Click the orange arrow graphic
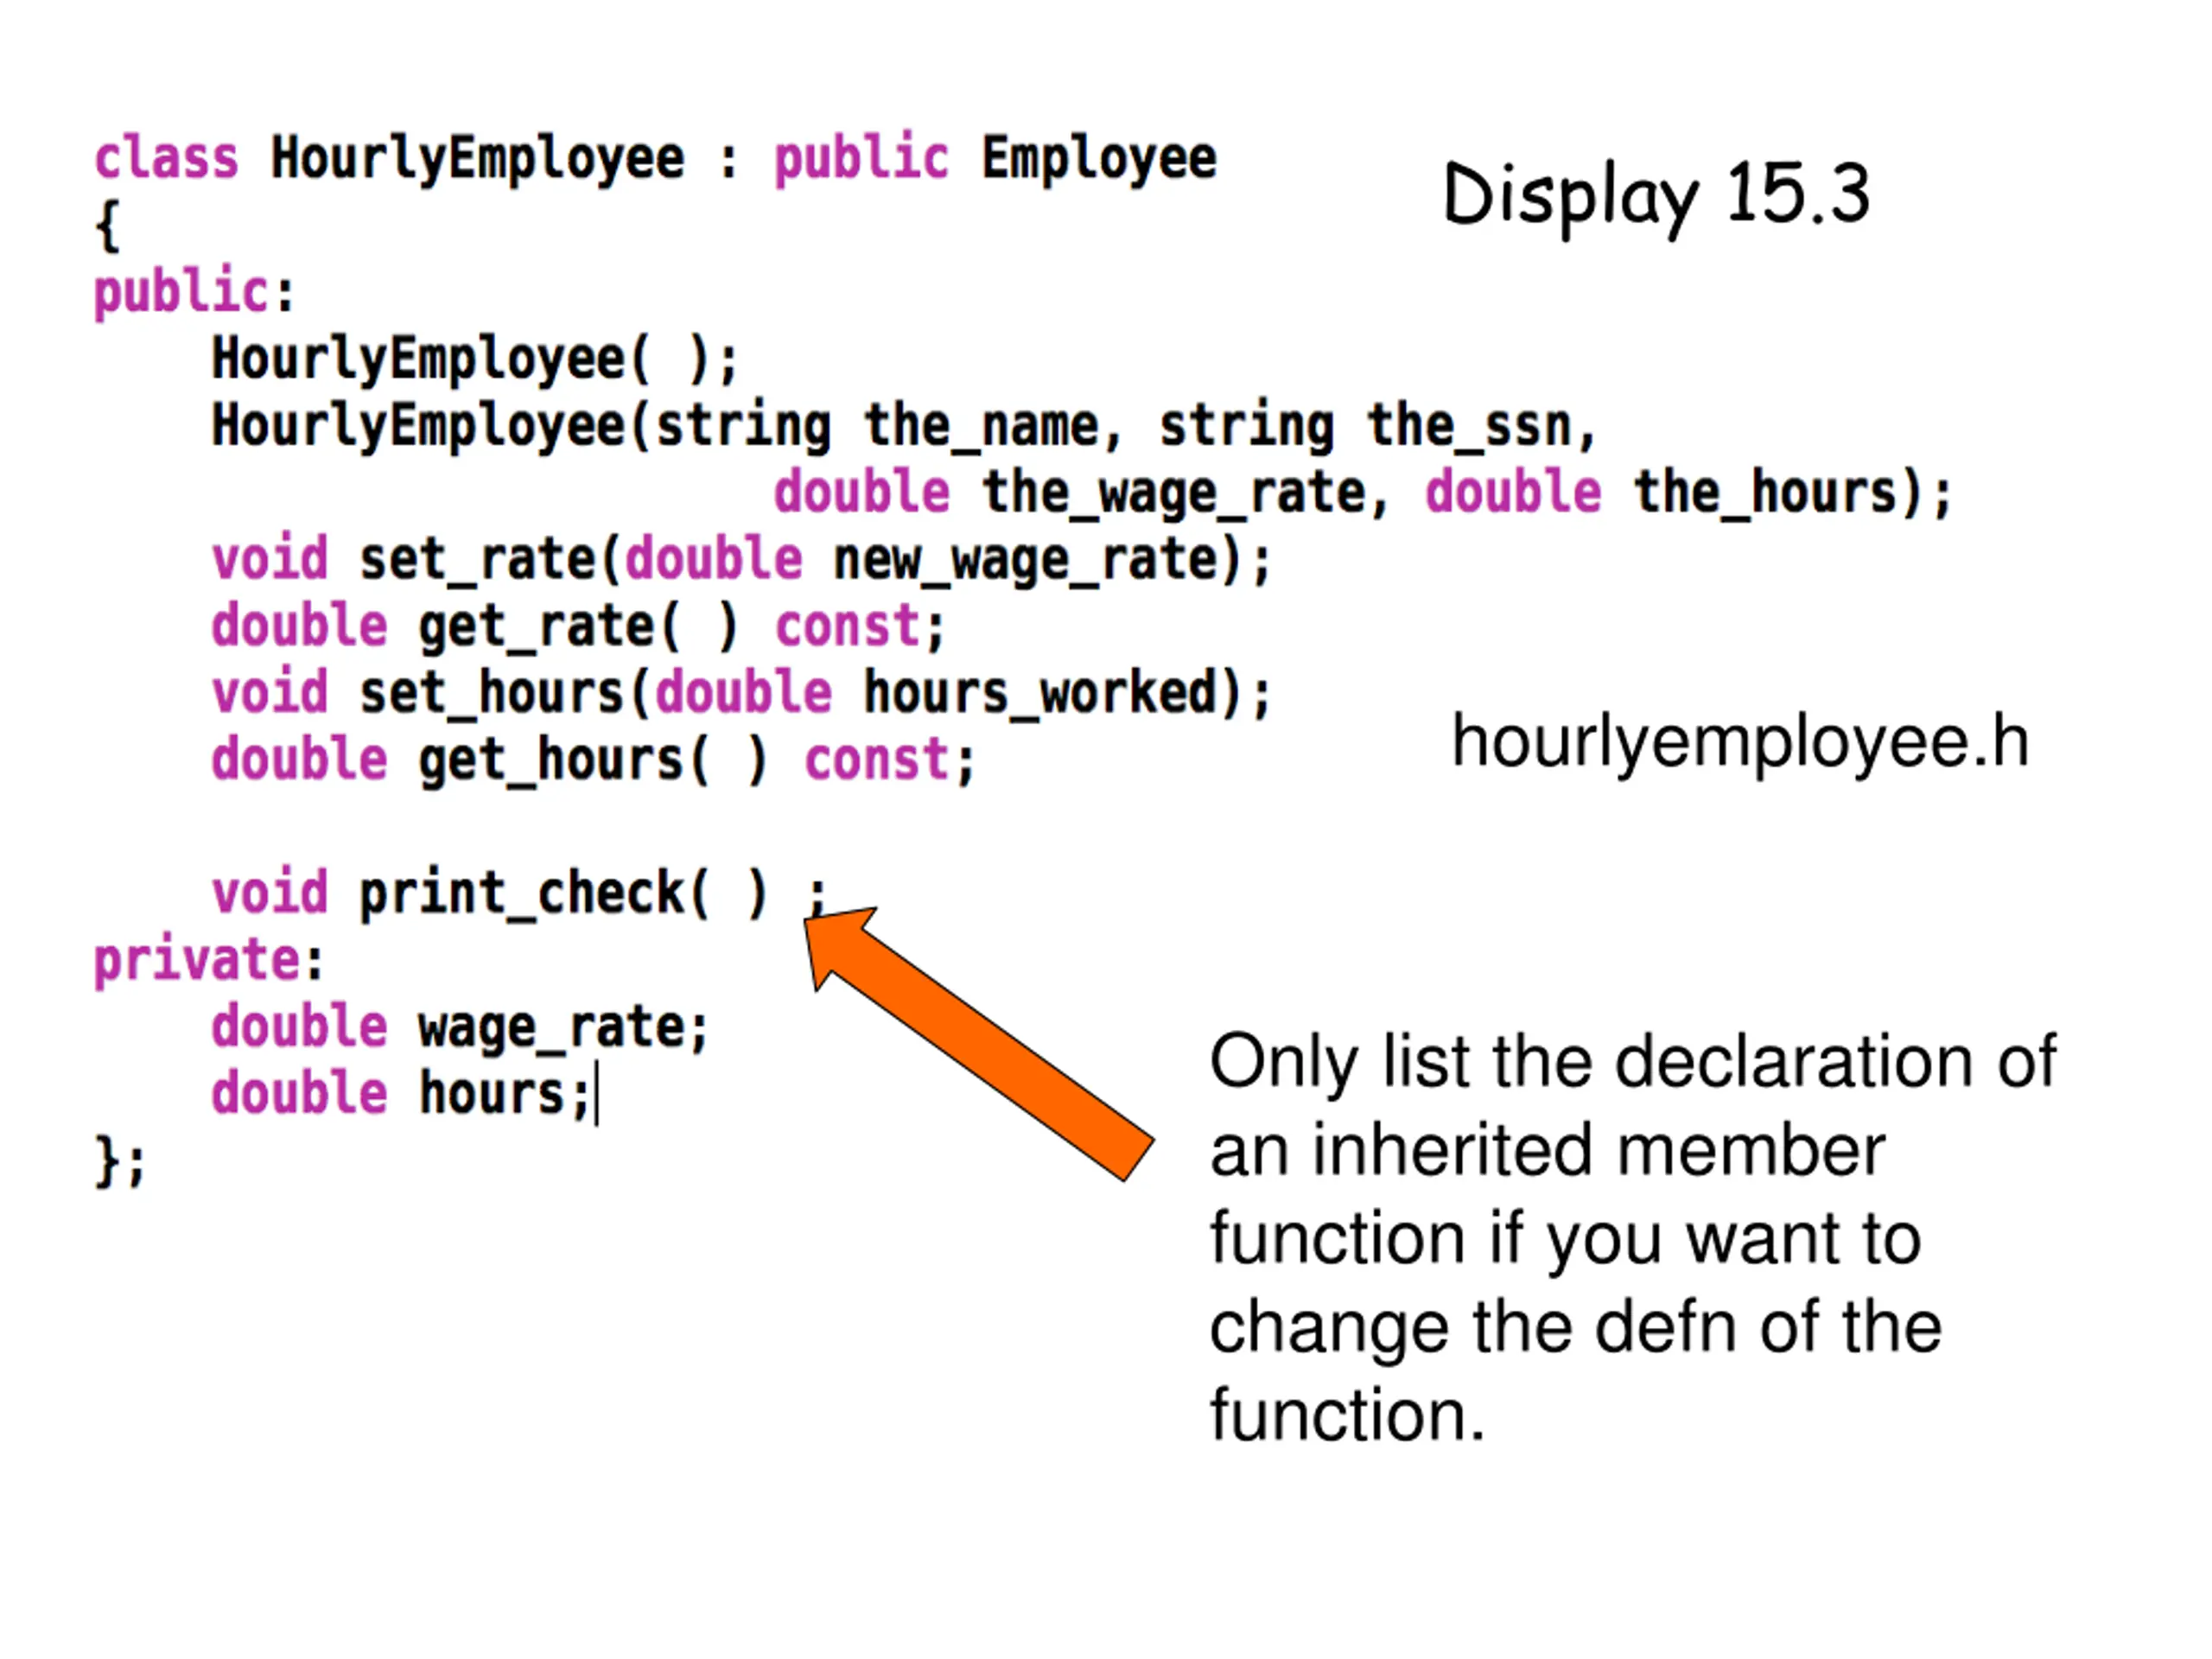The width and height of the screenshot is (2212, 1659). point(978,1043)
